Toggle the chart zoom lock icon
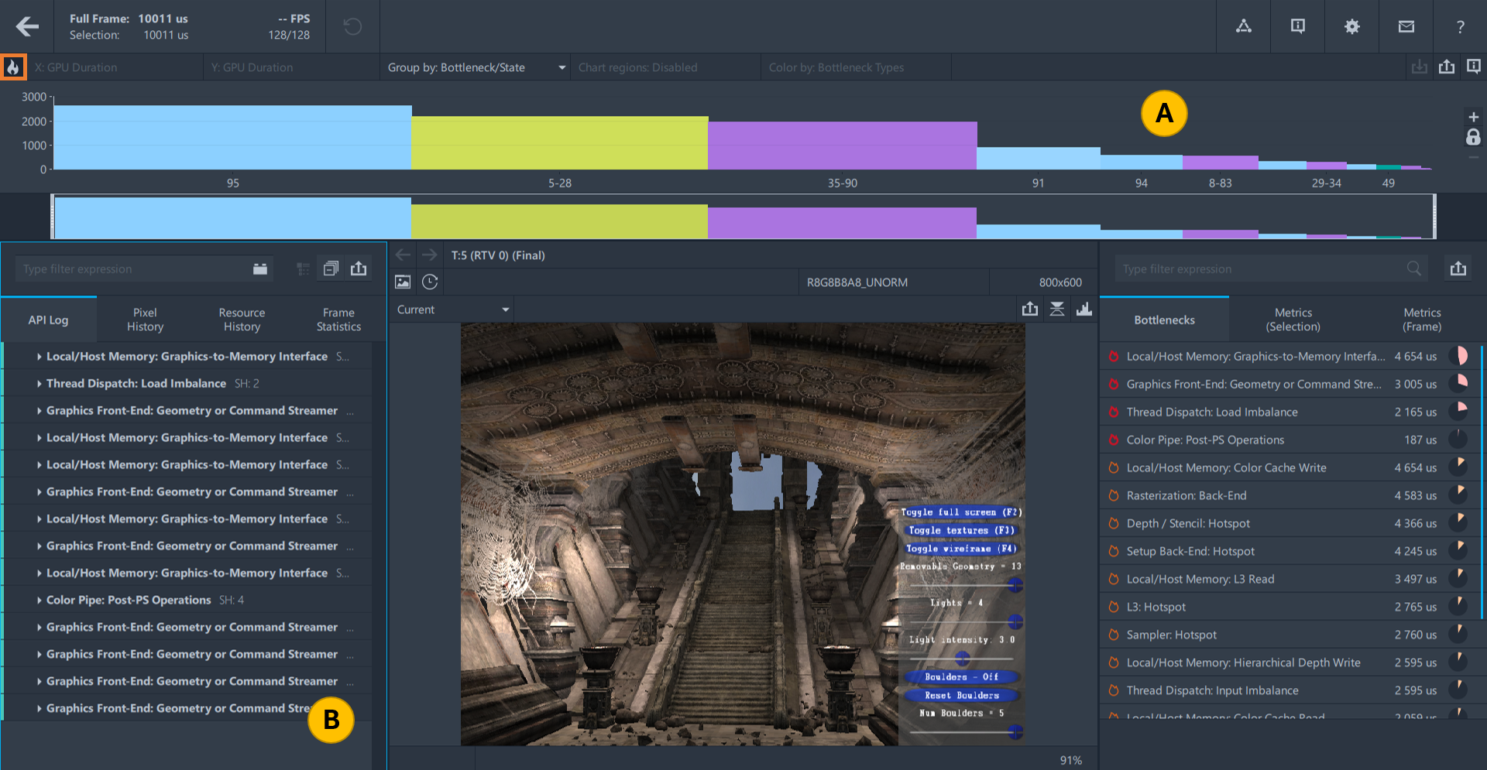This screenshot has height=770, width=1487. 1472,138
